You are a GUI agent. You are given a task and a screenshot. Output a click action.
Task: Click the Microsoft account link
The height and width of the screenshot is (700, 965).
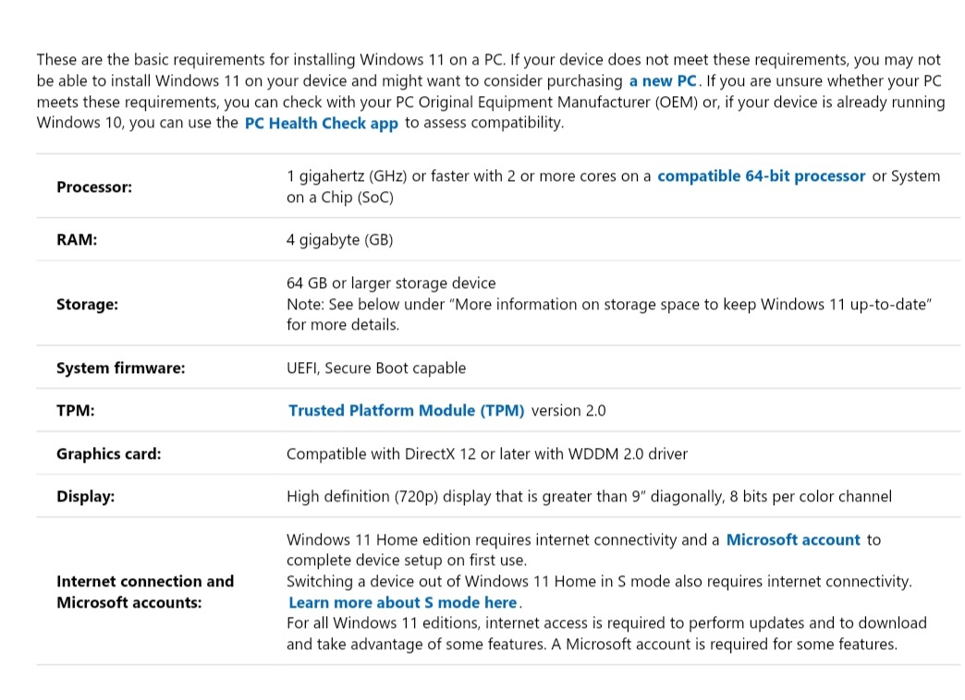793,539
